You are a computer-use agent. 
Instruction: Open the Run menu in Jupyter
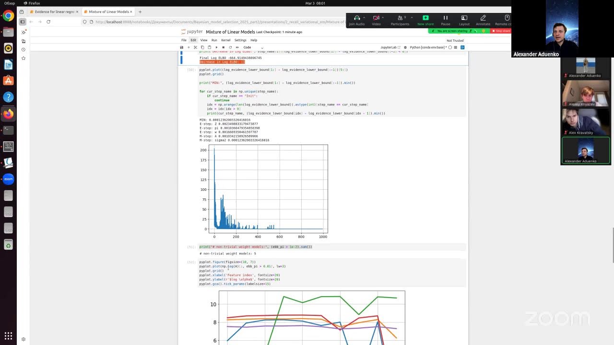(x=214, y=40)
